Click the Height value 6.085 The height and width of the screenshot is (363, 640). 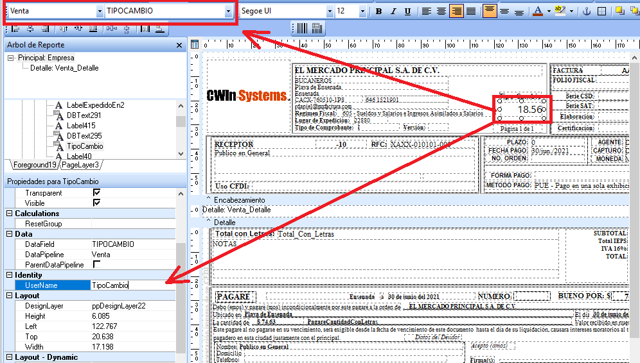click(x=100, y=316)
